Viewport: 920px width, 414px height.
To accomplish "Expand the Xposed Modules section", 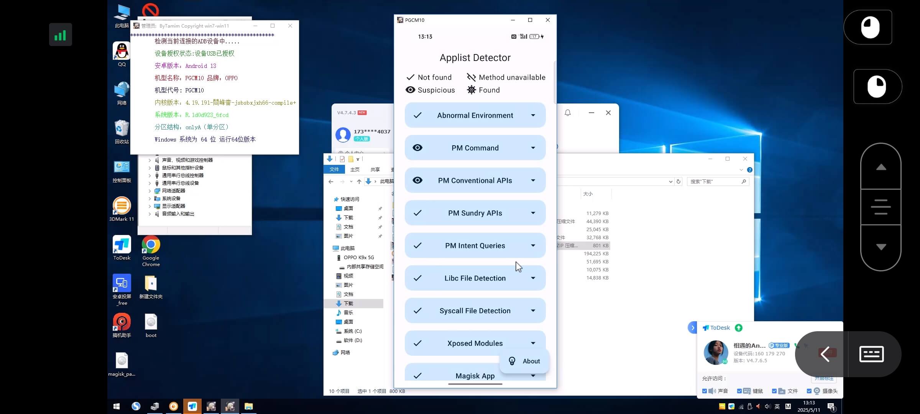I will (533, 343).
